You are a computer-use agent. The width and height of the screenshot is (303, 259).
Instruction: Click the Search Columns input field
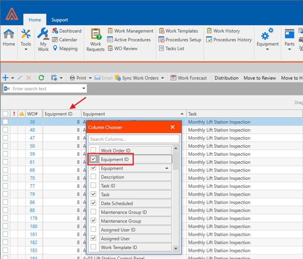133,139
